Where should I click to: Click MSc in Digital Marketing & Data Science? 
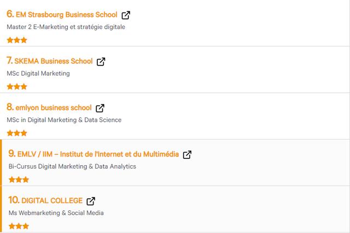coord(64,120)
